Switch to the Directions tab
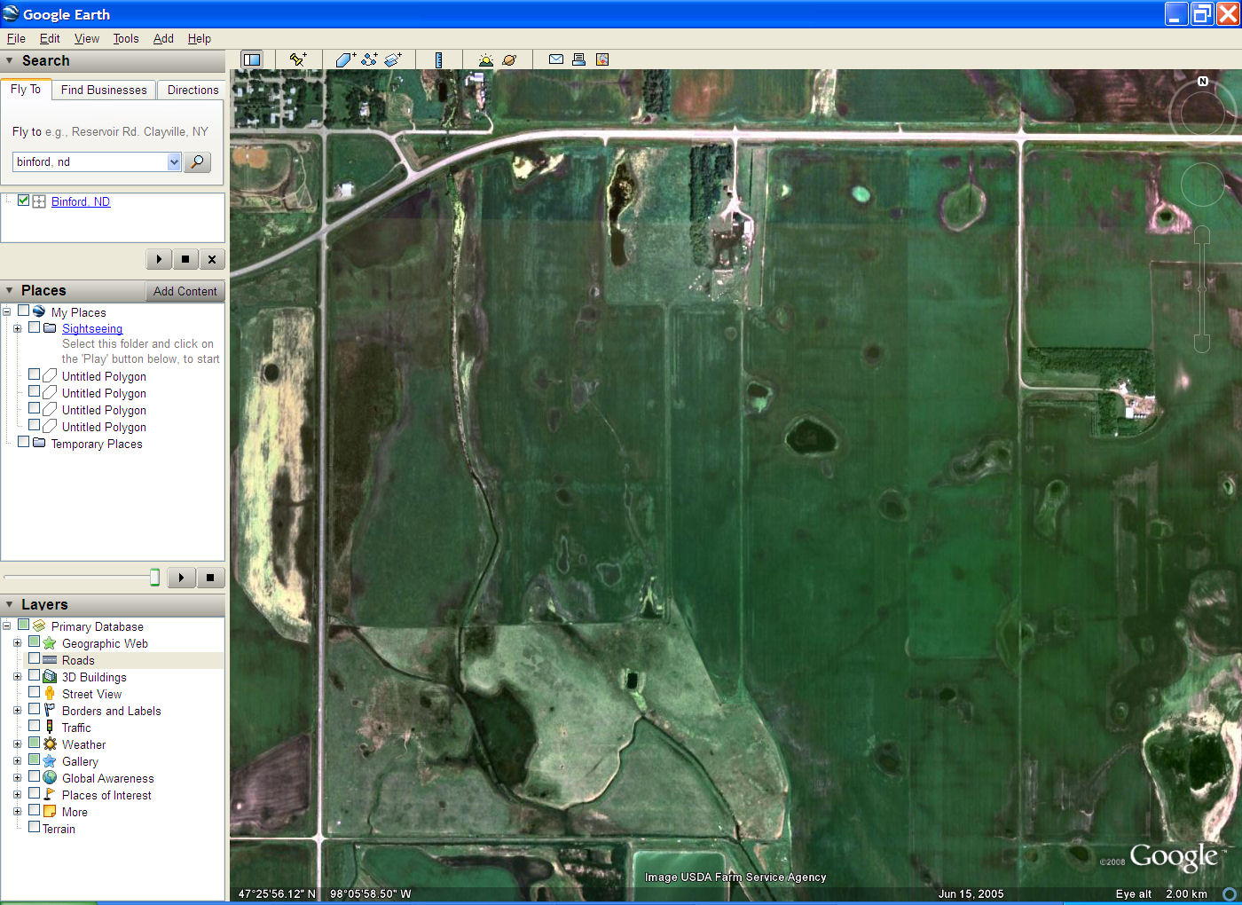The height and width of the screenshot is (905, 1242). pos(193,90)
